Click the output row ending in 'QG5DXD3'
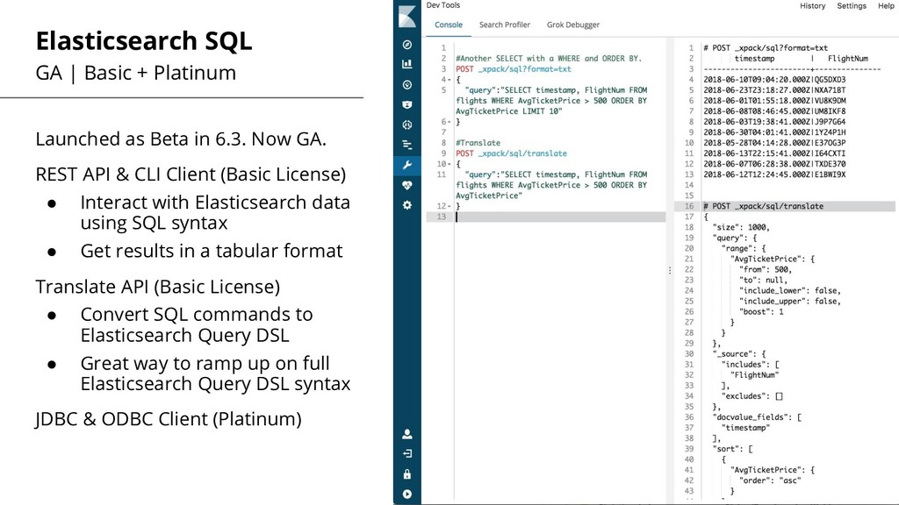The image size is (899, 505). point(774,80)
